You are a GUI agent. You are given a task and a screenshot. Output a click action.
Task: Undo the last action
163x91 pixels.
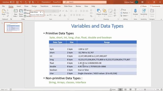tap(21, 2)
